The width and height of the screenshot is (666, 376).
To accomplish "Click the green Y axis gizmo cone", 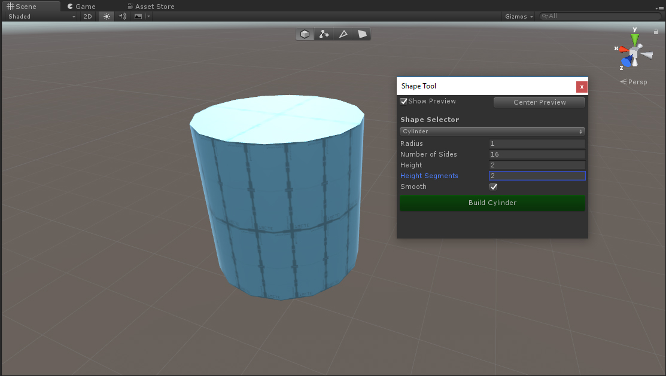I will [x=635, y=40].
